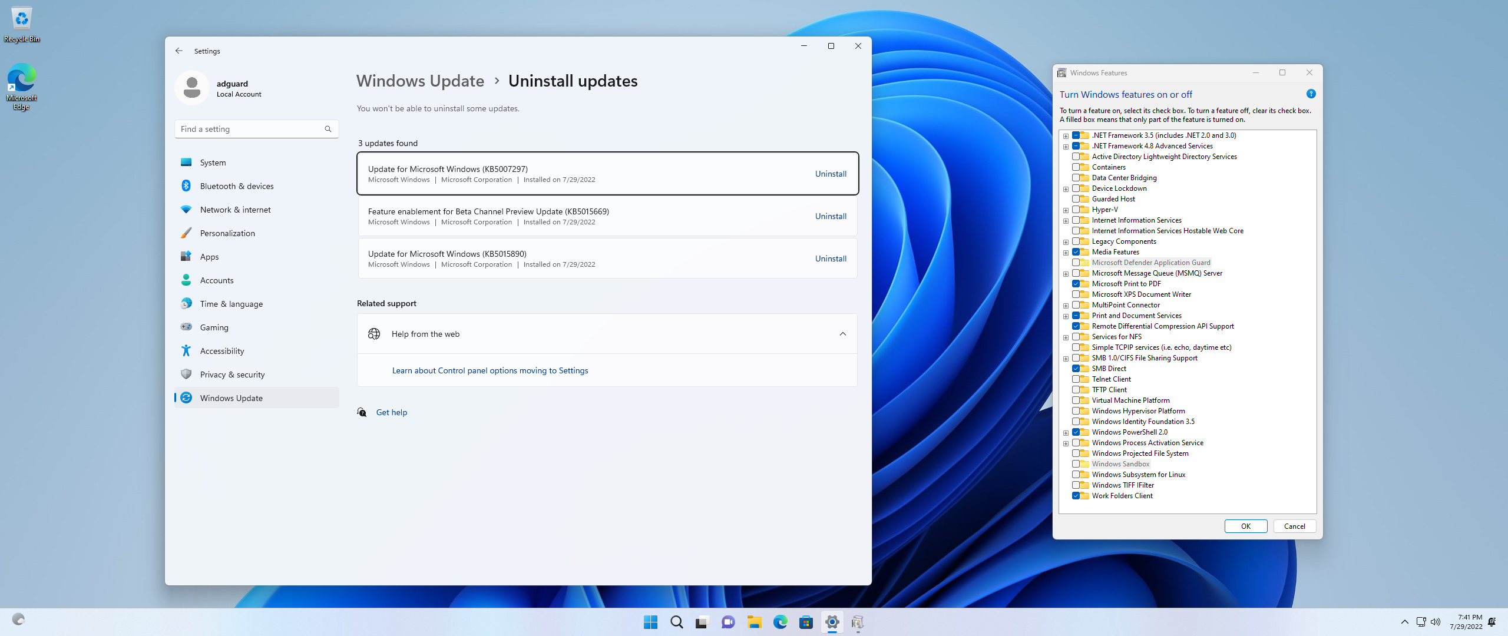Uninstall Feature enablement update KB5015669
1508x636 pixels.
point(831,216)
